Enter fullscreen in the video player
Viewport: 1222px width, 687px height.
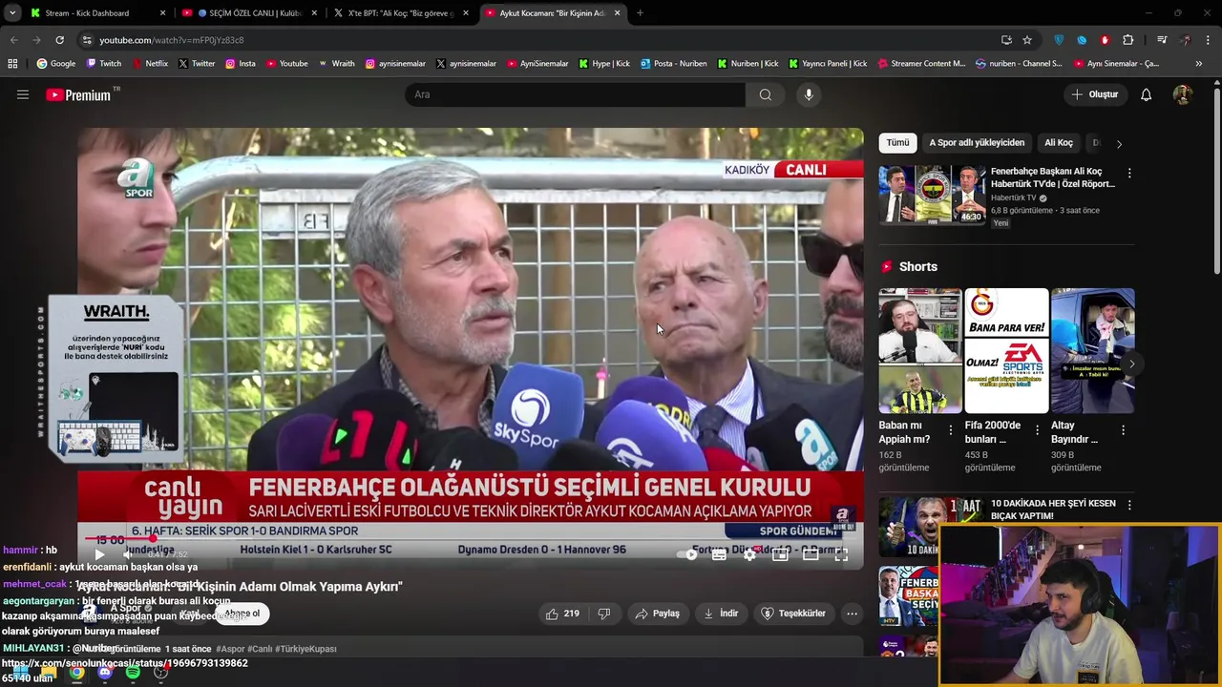pos(841,554)
